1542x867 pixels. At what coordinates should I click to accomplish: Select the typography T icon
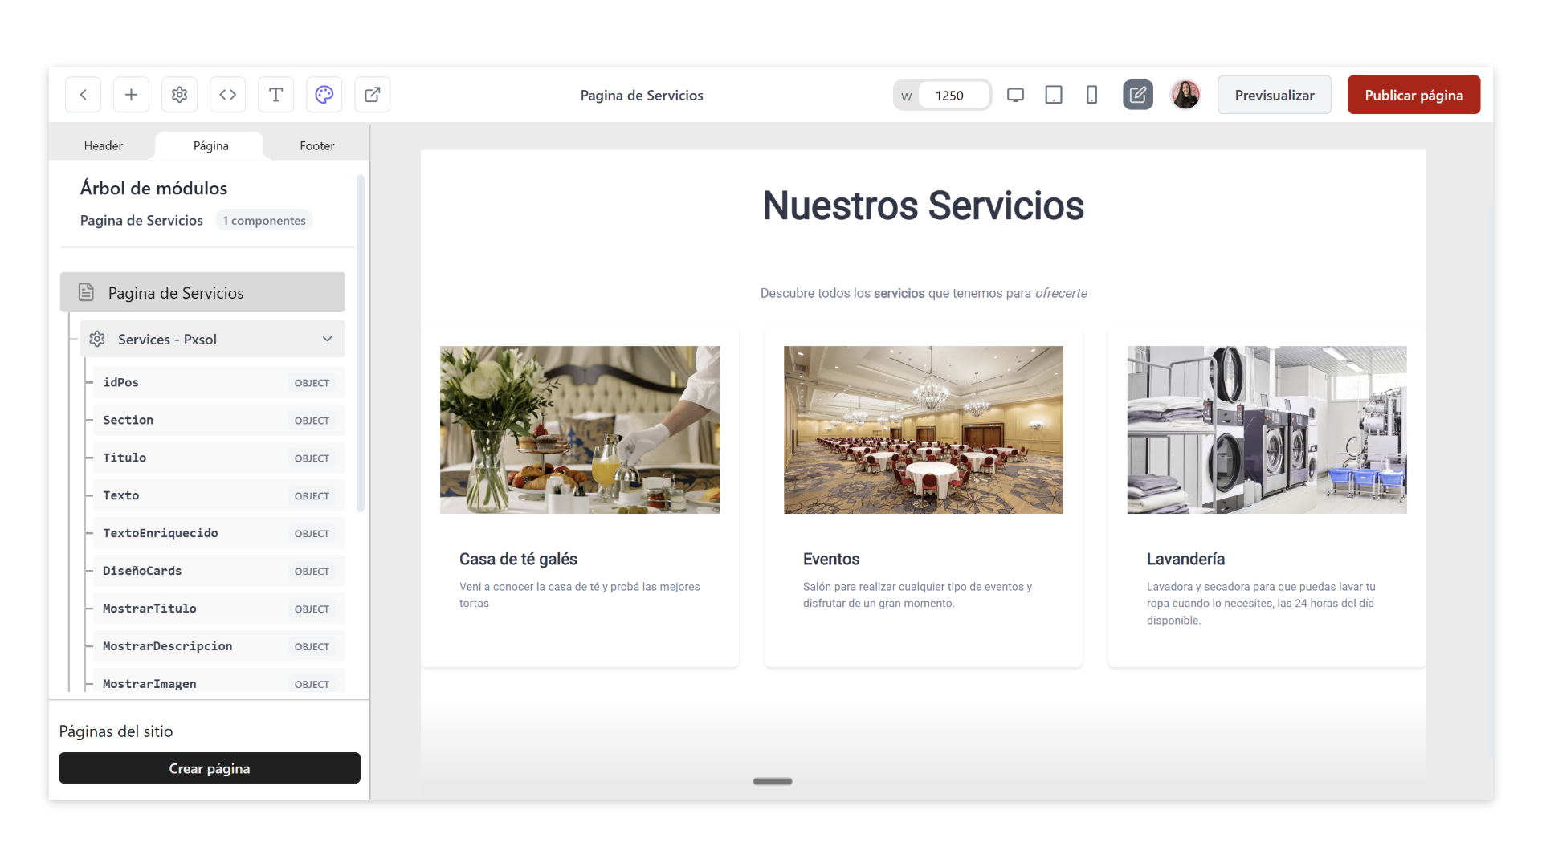pyautogui.click(x=275, y=95)
